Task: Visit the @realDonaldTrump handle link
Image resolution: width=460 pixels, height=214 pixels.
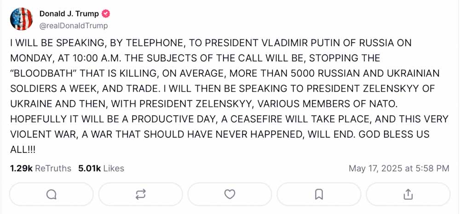Action: (x=74, y=26)
